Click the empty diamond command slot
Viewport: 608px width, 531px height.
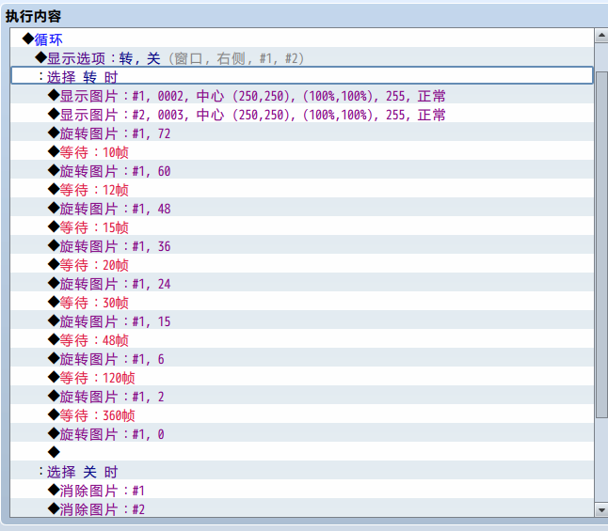[x=302, y=452]
